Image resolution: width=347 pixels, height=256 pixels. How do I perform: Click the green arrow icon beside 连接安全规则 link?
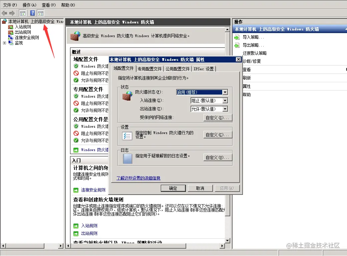[x=76, y=190]
